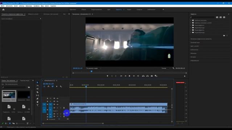Add marker in program monitor controls
Screen dimensions: 232x130
[108, 76]
